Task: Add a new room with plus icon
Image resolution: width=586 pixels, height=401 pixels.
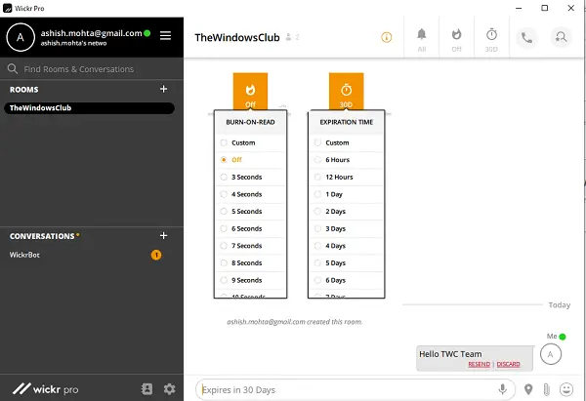Action: tap(163, 89)
